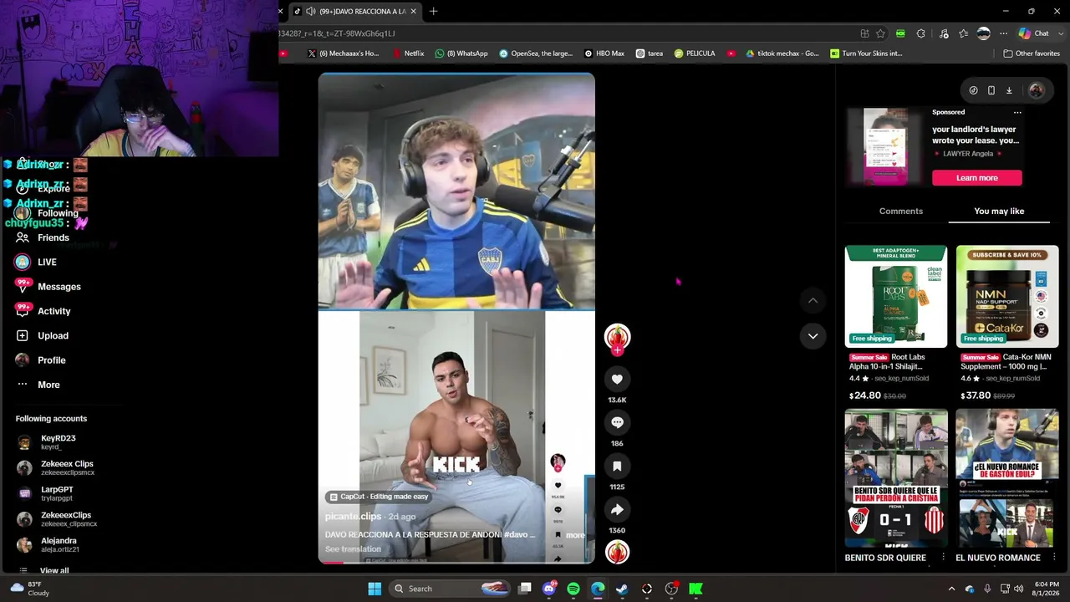Open the Netflix bookmark
Viewport: 1070px width, 602px height.
coord(408,54)
